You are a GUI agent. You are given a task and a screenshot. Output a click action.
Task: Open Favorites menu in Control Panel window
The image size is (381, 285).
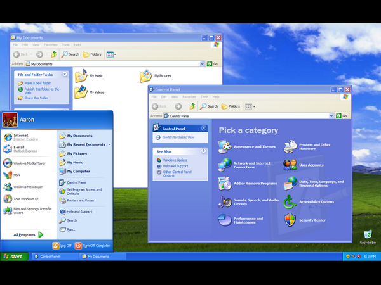pos(189,97)
